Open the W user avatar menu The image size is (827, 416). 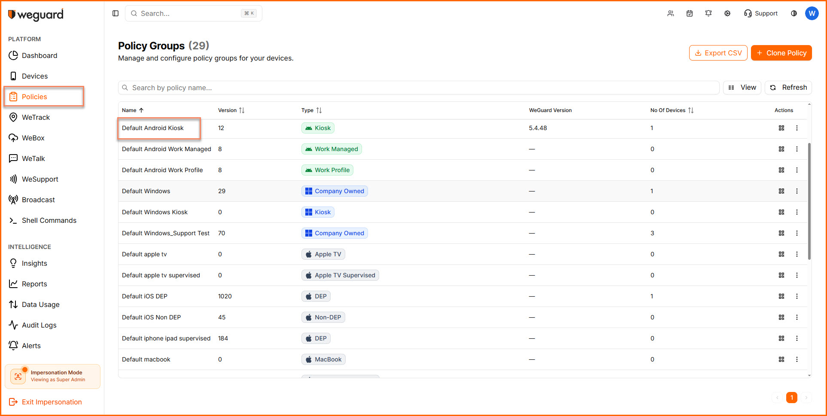[812, 13]
